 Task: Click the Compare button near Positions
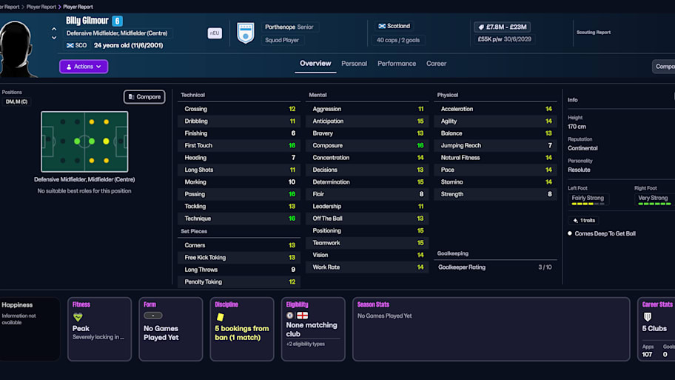click(x=144, y=97)
